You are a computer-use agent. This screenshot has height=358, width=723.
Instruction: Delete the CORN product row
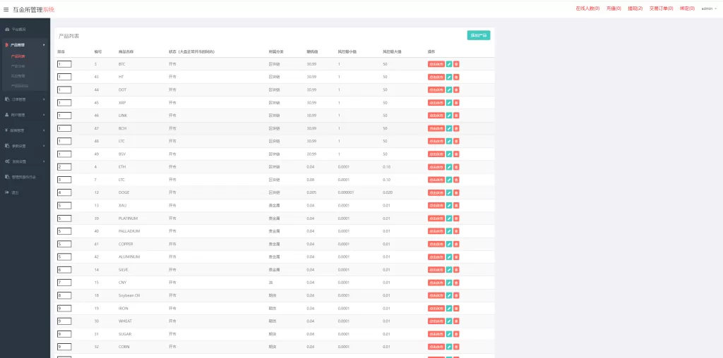[456, 347]
